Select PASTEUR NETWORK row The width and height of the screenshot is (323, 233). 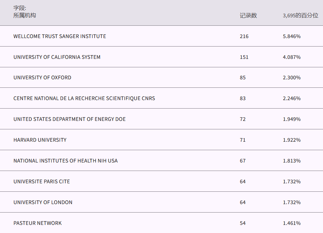tap(37, 223)
